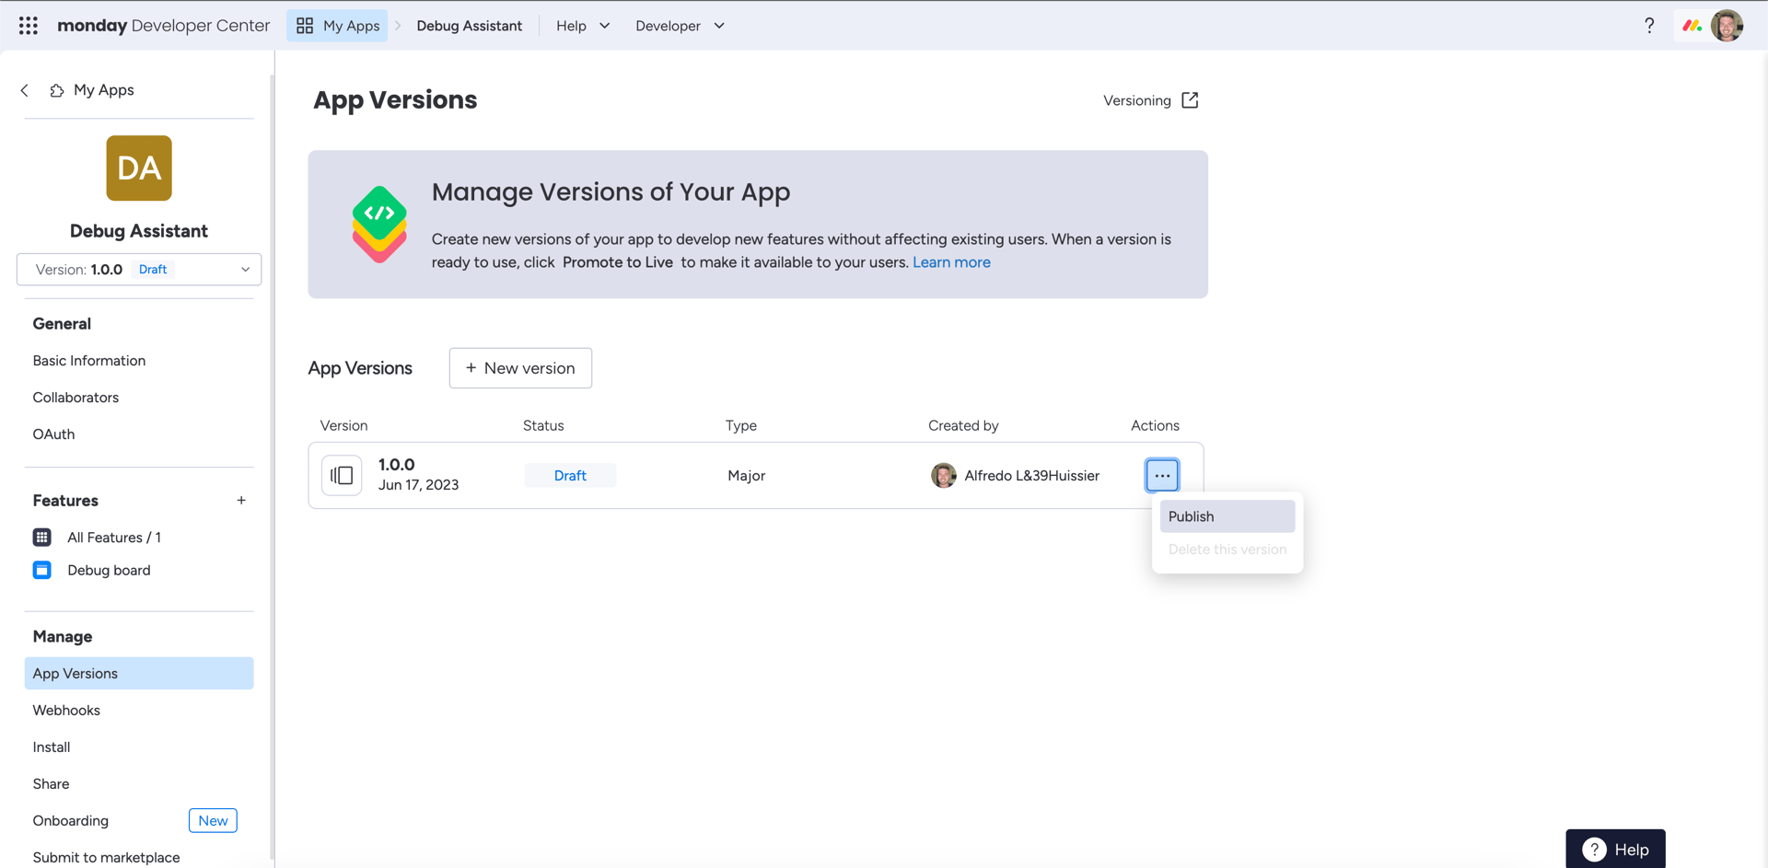Open the Debug board feature
The width and height of the screenshot is (1768, 868).
(x=109, y=571)
